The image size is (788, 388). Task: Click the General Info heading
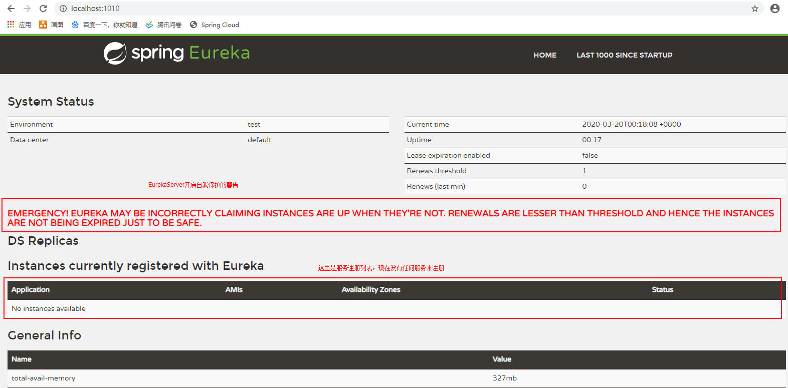coord(45,335)
